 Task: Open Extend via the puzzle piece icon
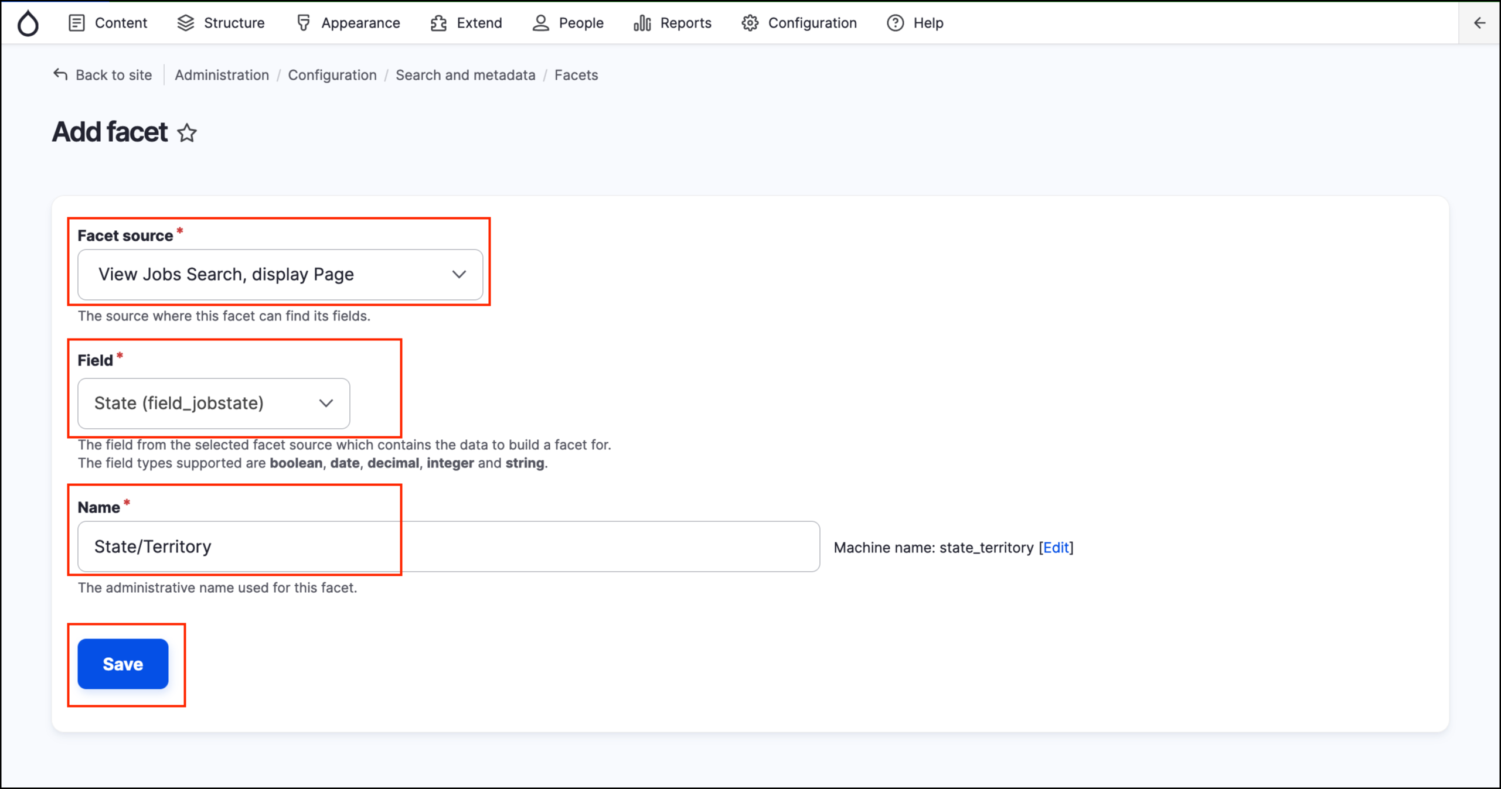click(x=438, y=23)
